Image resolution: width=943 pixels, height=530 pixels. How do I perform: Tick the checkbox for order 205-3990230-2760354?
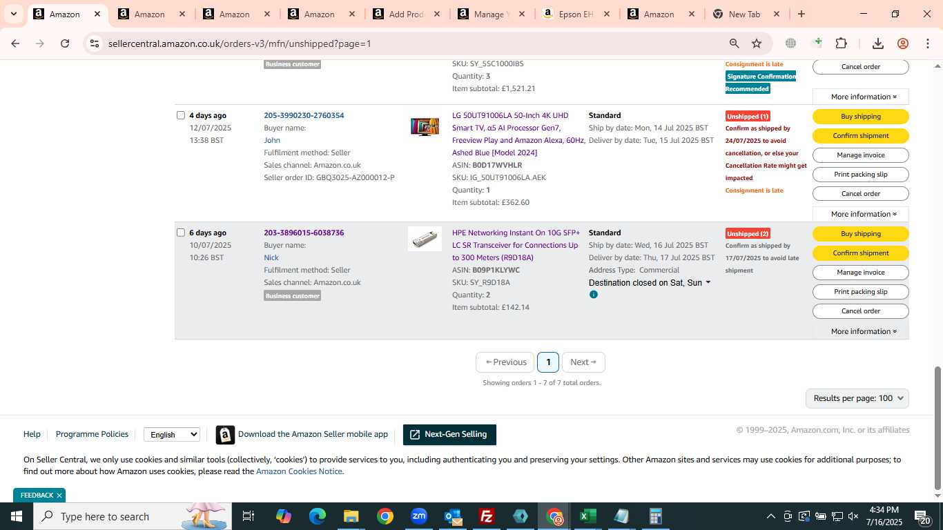[181, 115]
